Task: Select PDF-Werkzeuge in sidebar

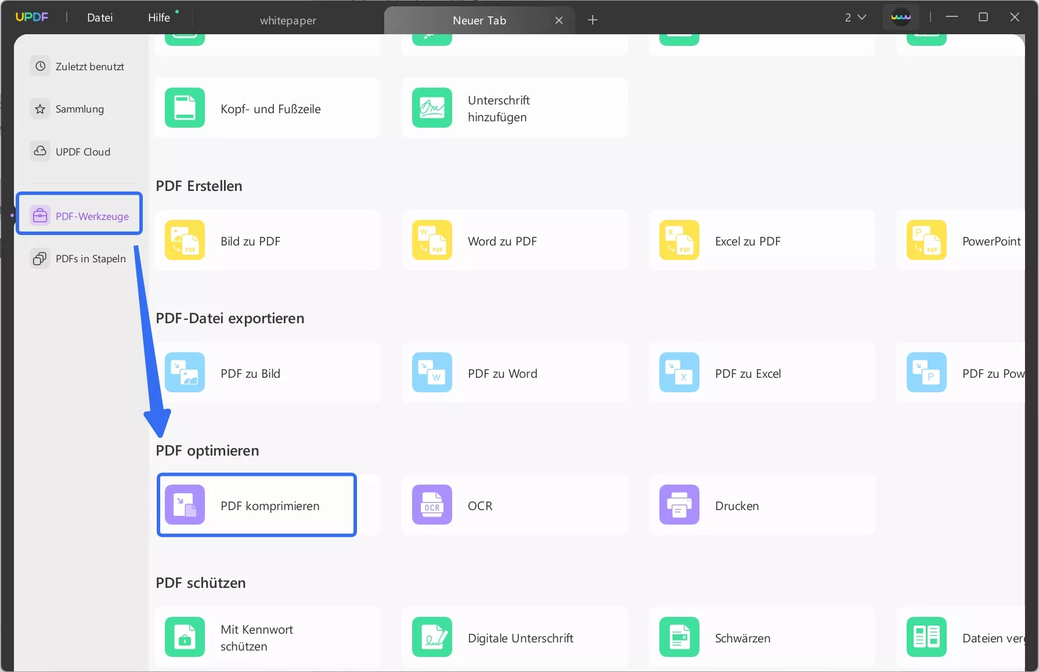Action: coord(80,216)
